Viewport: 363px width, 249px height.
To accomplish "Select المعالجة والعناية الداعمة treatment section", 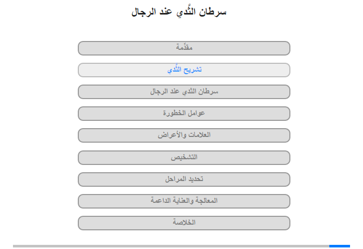I will tap(184, 201).
